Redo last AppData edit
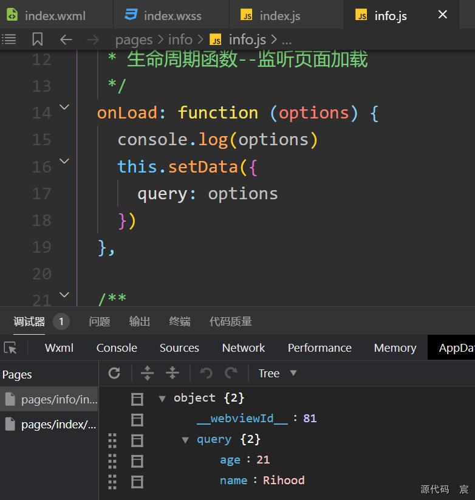 pyautogui.click(x=231, y=373)
